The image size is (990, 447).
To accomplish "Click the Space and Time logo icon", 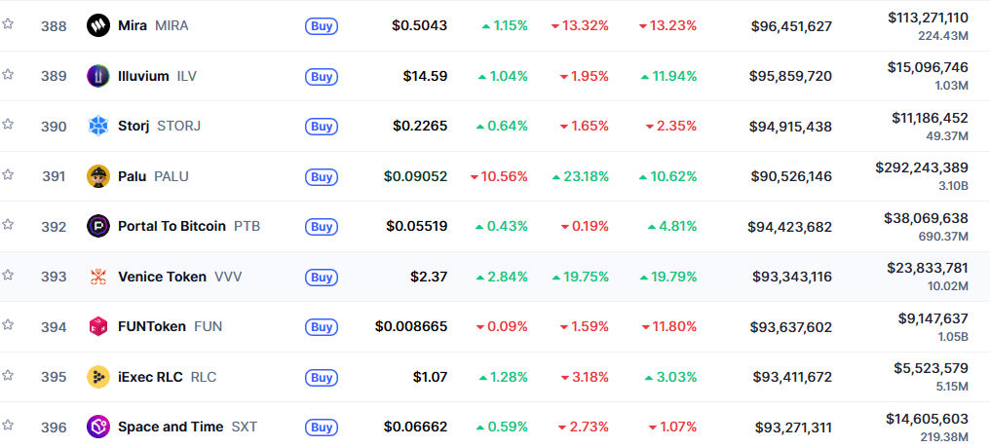I will point(98,427).
